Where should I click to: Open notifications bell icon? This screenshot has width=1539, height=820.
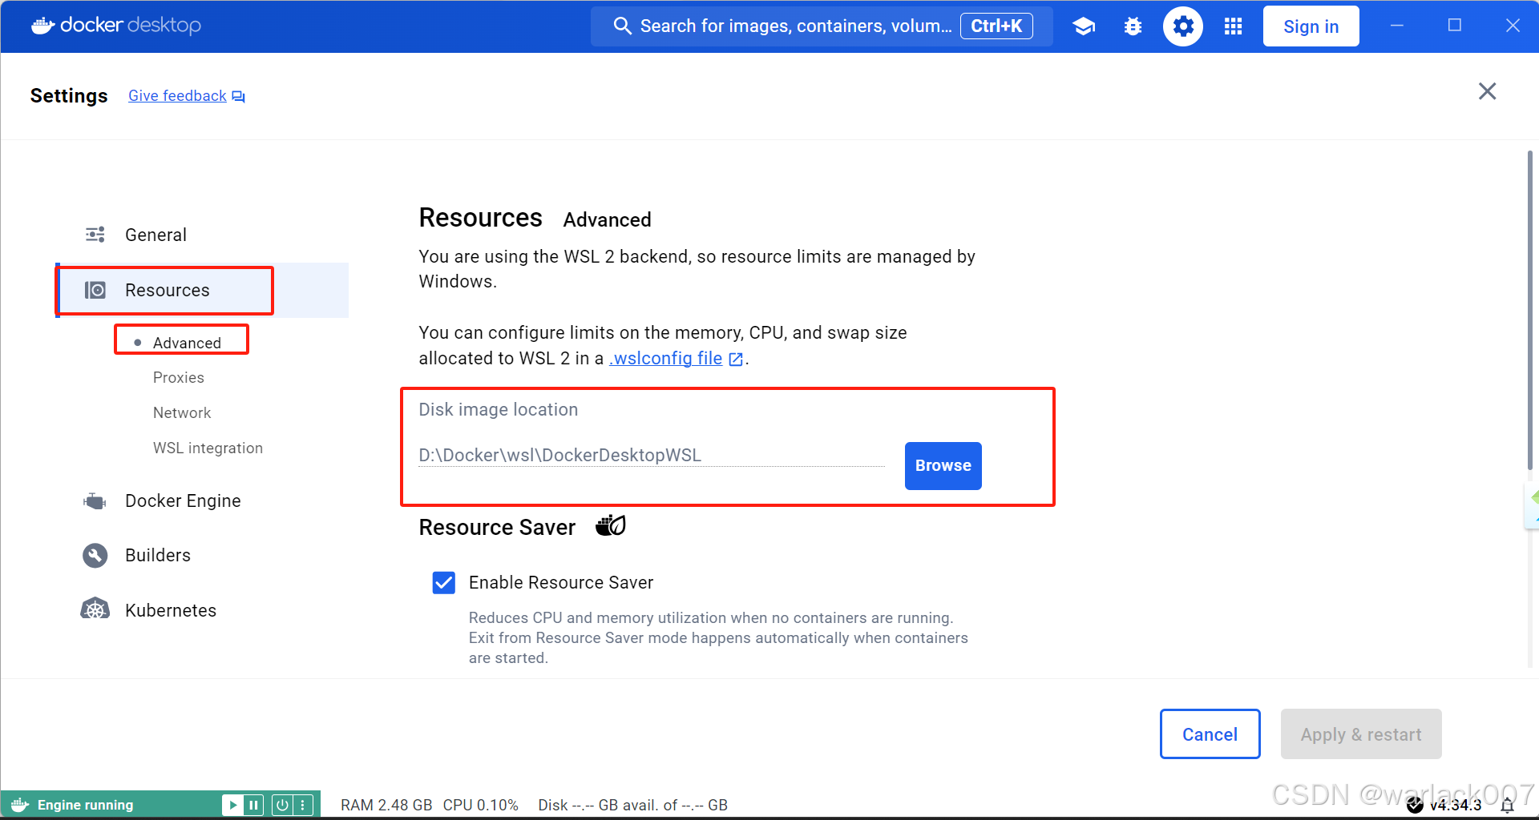pyautogui.click(x=1507, y=806)
